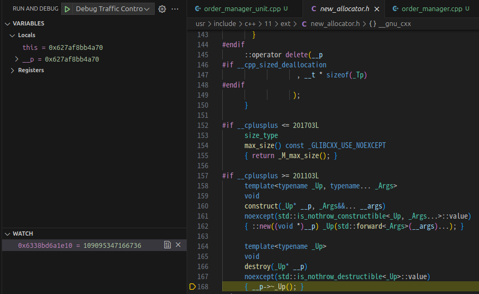The height and width of the screenshot is (294, 479).
Task: Click 'is_nothrow_constructible' on line 161
Action: point(341,216)
